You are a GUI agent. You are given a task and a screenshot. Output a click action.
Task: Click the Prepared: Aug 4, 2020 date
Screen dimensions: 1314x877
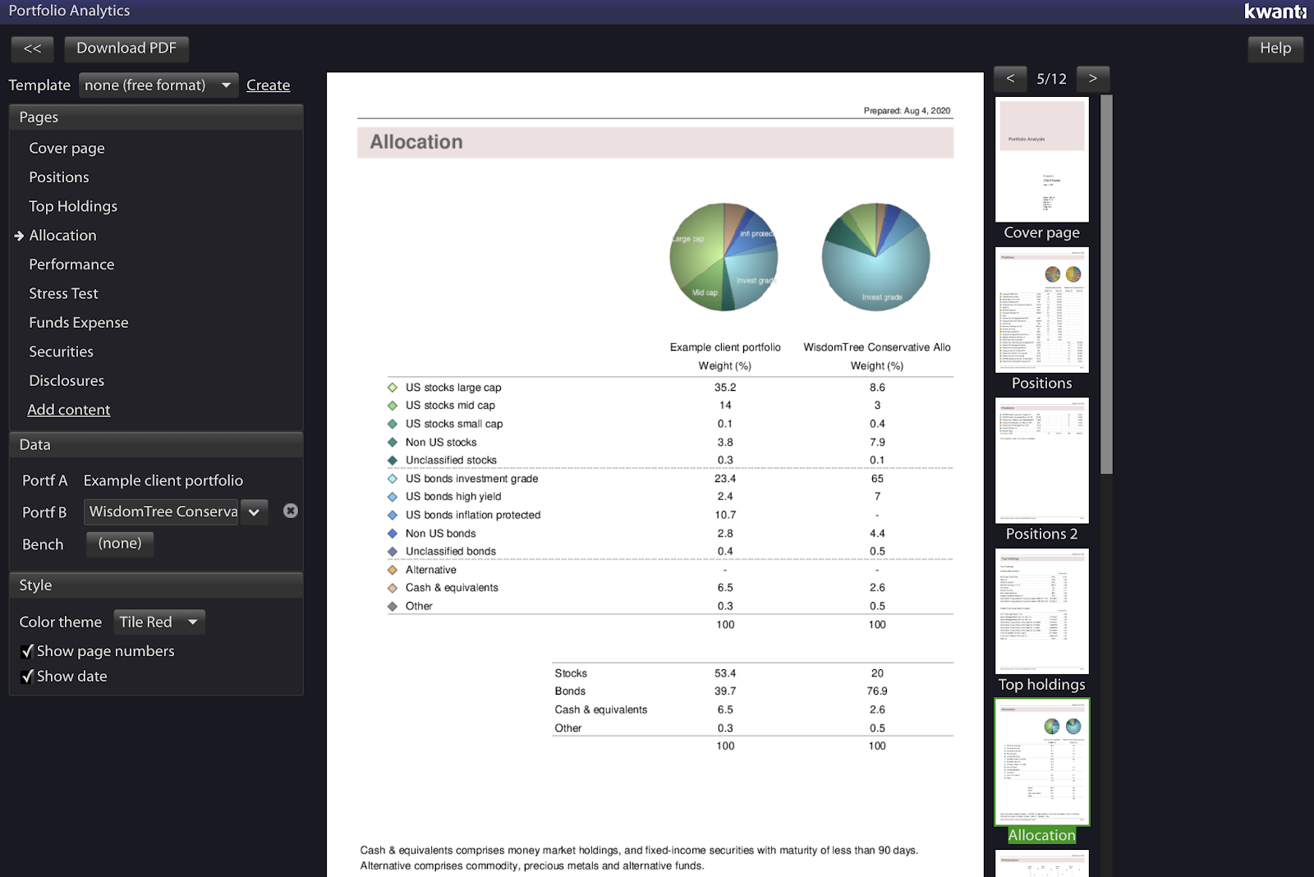point(907,111)
